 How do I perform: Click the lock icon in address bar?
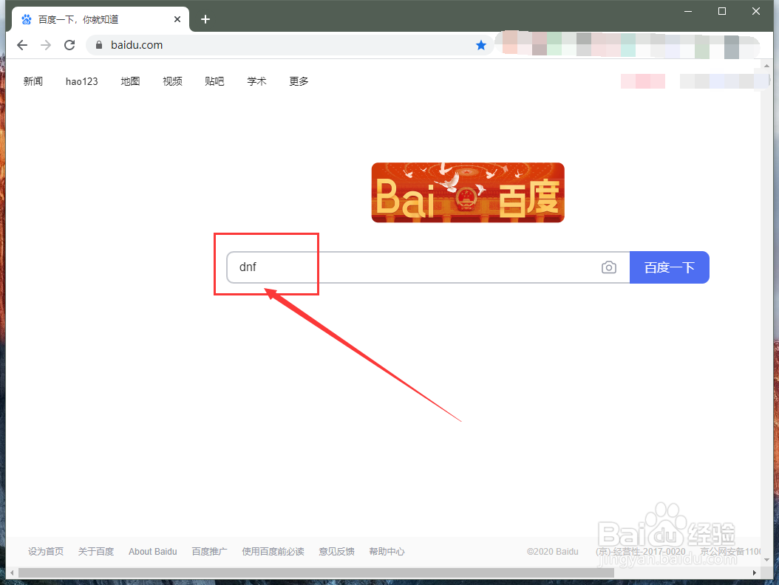click(x=99, y=45)
